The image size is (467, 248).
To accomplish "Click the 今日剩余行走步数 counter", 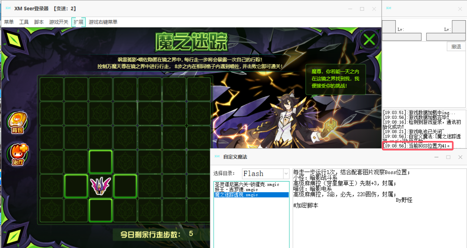I will click(x=157, y=234).
